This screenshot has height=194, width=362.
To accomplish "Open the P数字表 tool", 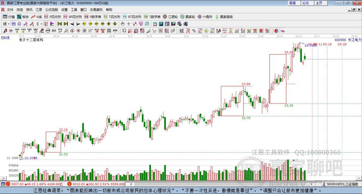I will coord(93,17).
